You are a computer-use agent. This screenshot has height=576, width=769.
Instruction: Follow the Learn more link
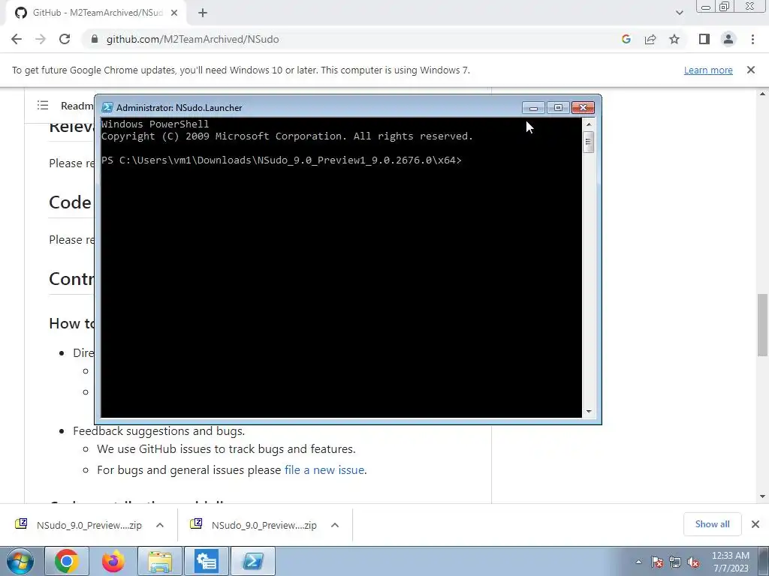708,70
